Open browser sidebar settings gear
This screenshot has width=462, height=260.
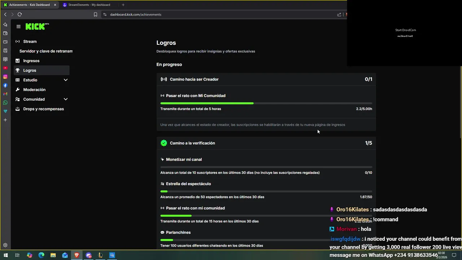(5, 245)
